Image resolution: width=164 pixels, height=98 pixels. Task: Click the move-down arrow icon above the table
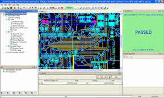pos(106,77)
